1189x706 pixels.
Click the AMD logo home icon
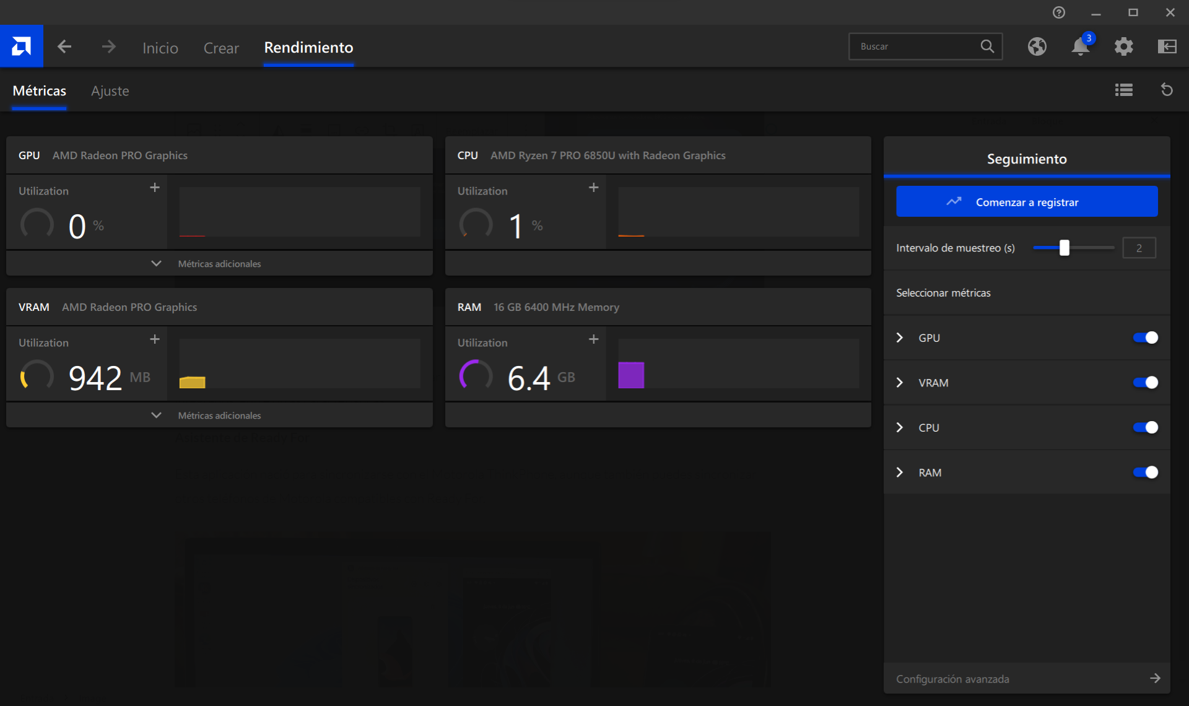tap(21, 46)
